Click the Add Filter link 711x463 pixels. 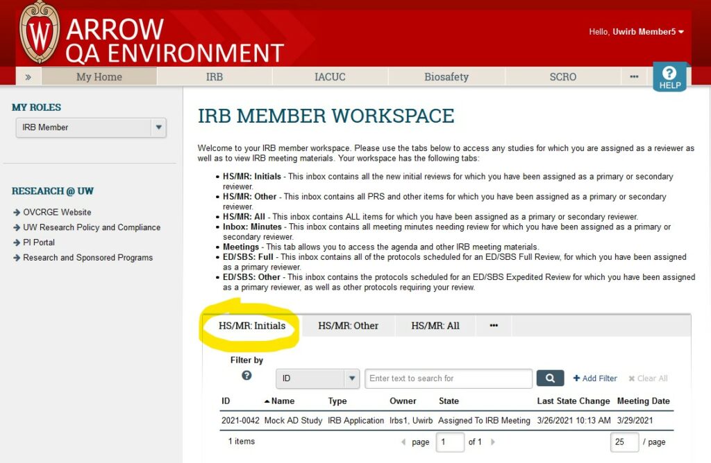click(x=595, y=378)
